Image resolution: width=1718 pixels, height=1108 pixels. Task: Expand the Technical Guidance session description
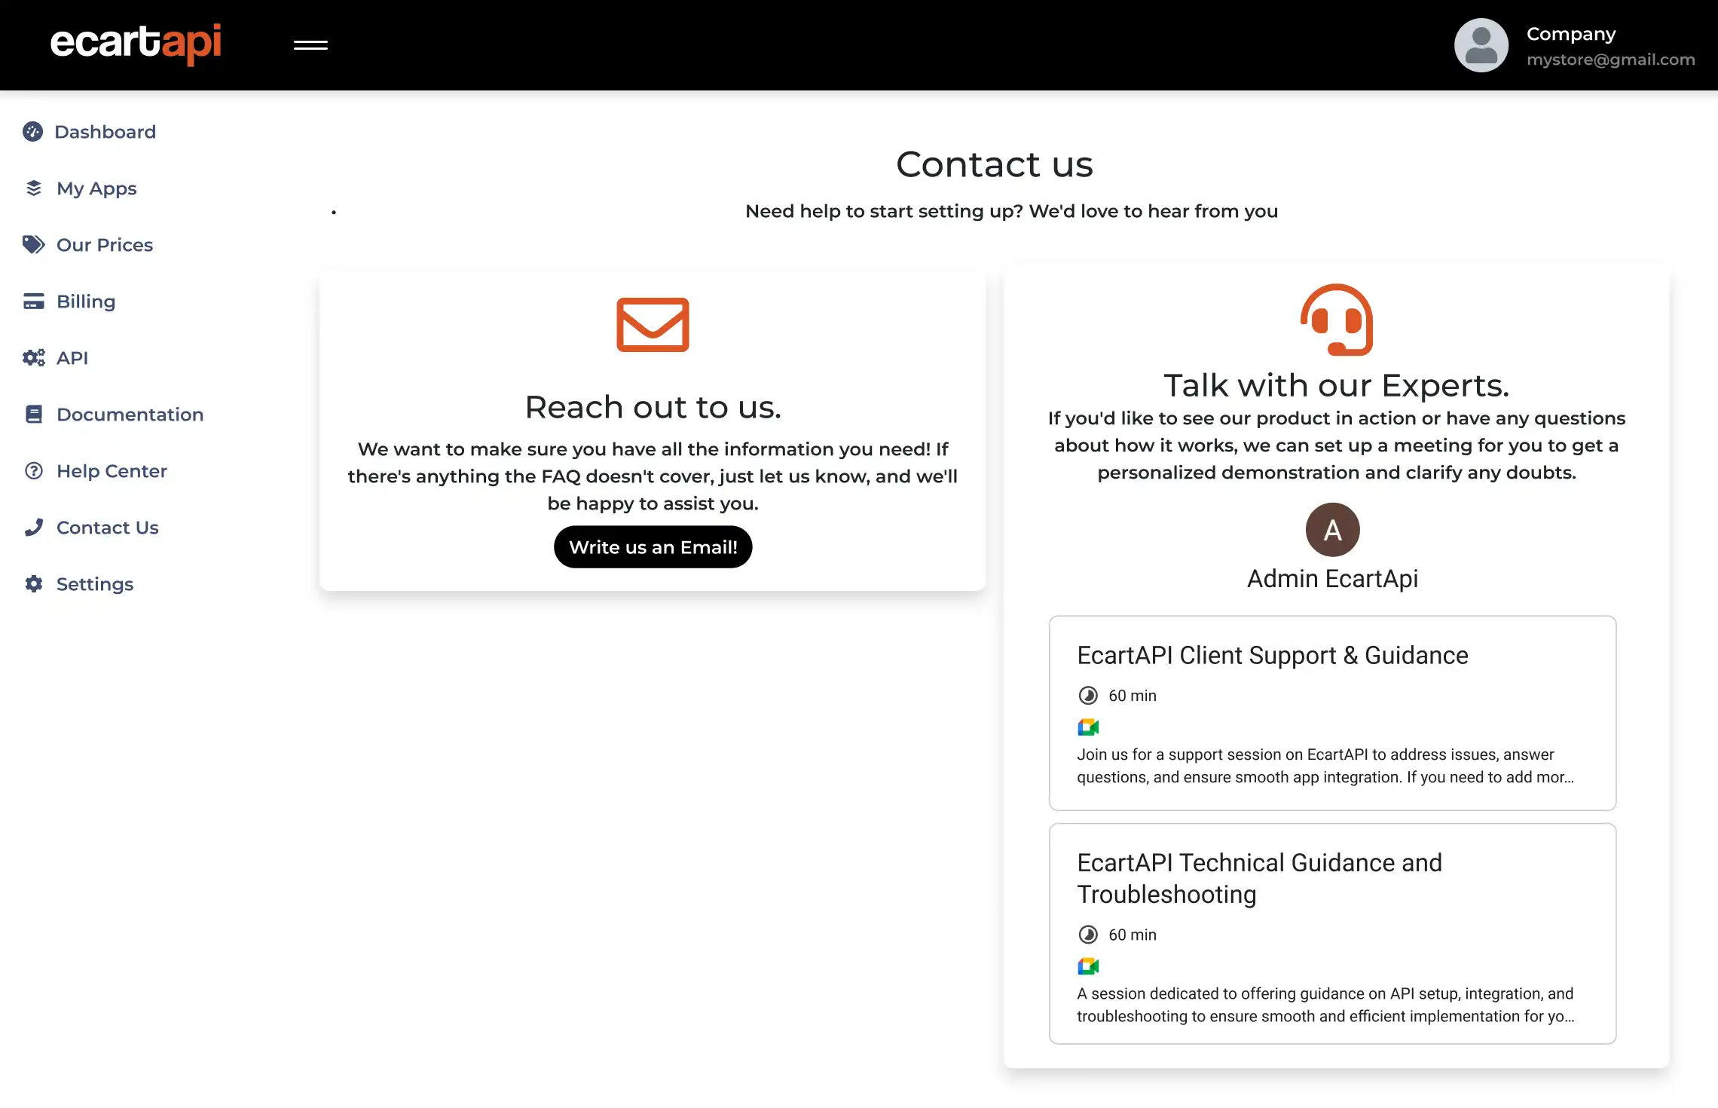(1570, 1016)
